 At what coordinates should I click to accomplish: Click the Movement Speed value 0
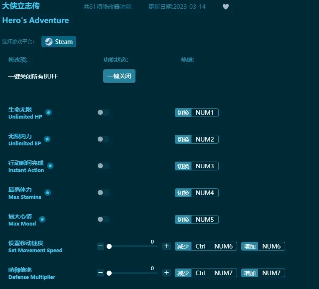click(152, 242)
